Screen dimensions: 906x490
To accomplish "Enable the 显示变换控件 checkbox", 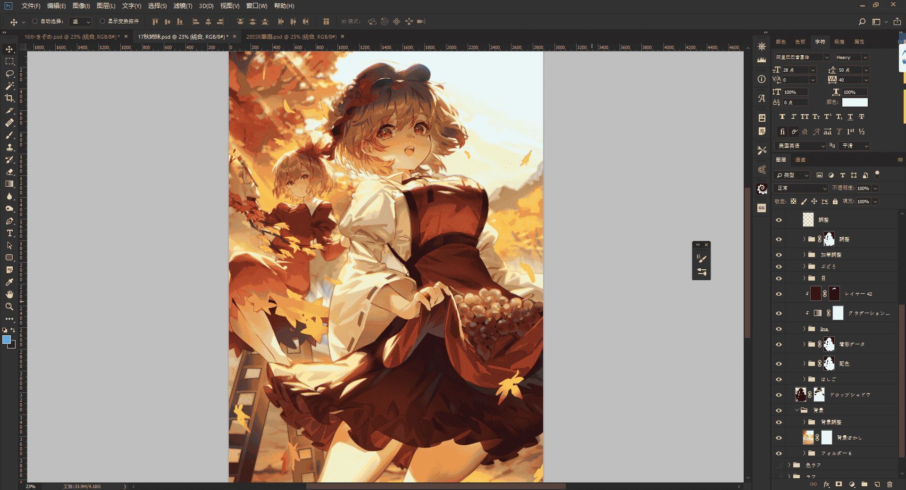I will tap(102, 21).
